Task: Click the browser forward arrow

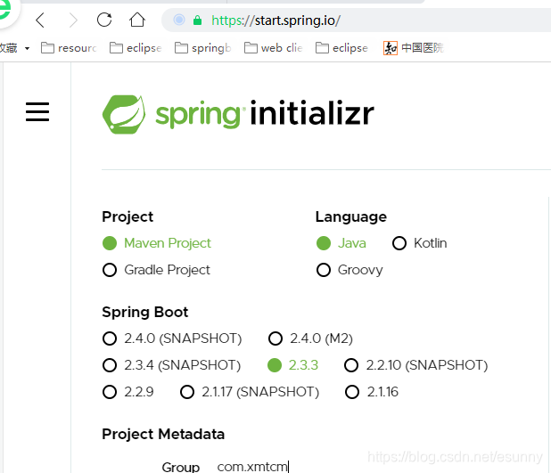Action: point(73,20)
